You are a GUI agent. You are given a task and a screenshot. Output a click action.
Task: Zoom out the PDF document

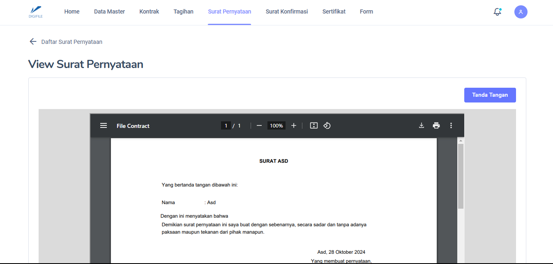tap(259, 125)
